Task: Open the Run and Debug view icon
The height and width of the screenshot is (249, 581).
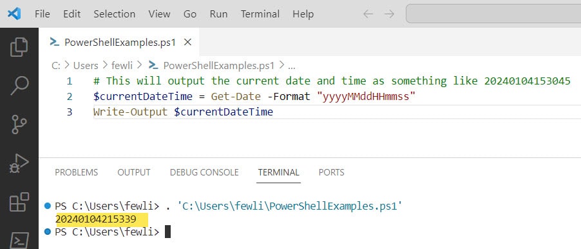Action: click(19, 164)
